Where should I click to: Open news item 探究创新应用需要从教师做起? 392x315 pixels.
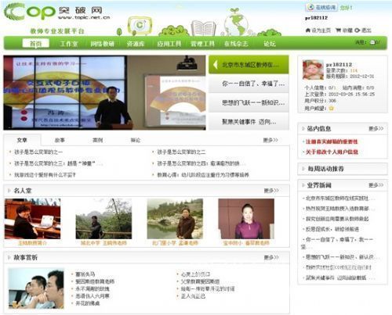pos(337,219)
